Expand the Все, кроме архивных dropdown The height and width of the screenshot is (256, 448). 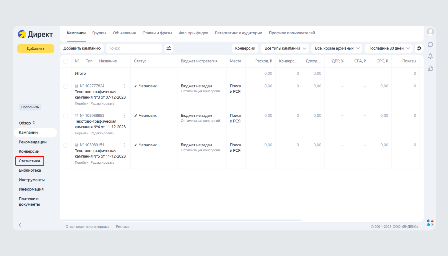[337, 48]
